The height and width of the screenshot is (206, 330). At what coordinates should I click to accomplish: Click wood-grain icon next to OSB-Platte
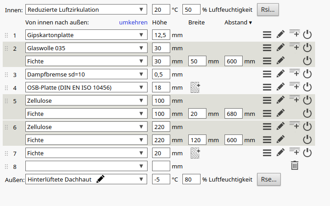(x=195, y=87)
